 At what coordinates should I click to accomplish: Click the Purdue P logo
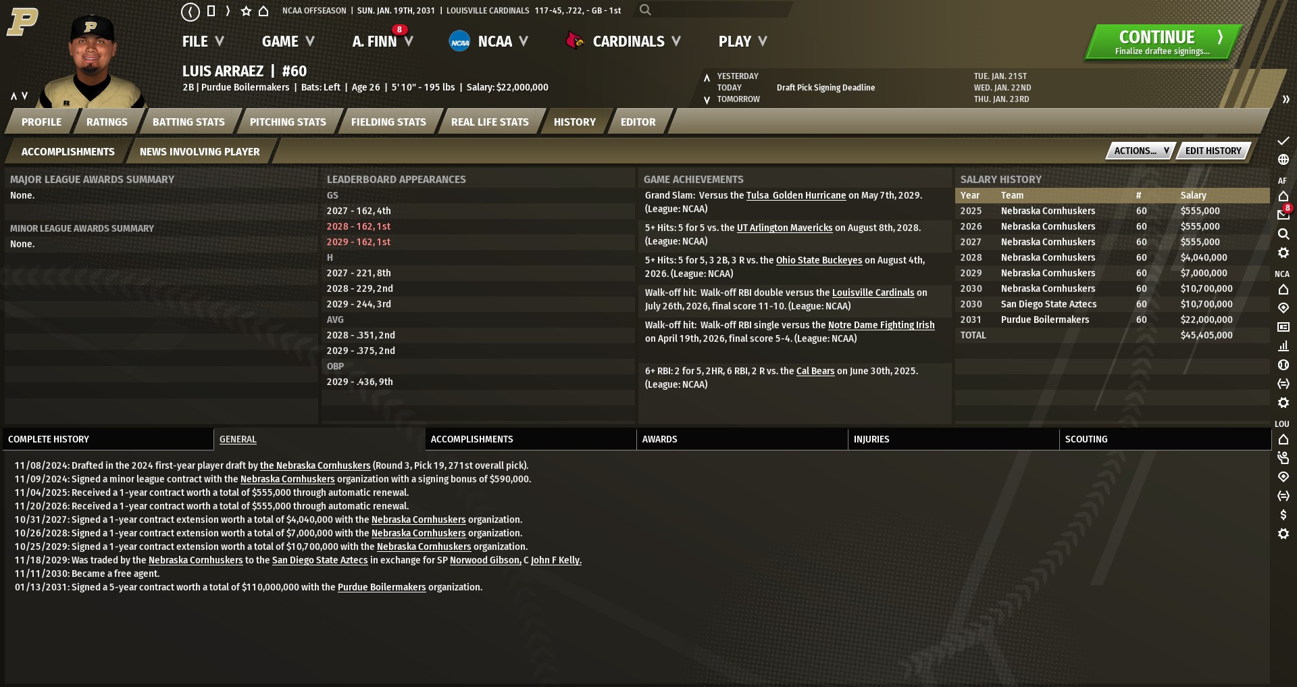pos(22,22)
